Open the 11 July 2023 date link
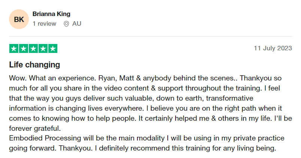The height and width of the screenshot is (158, 301). pyautogui.click(x=273, y=48)
